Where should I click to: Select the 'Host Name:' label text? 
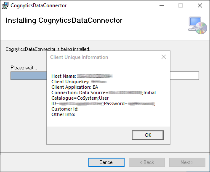(64, 76)
